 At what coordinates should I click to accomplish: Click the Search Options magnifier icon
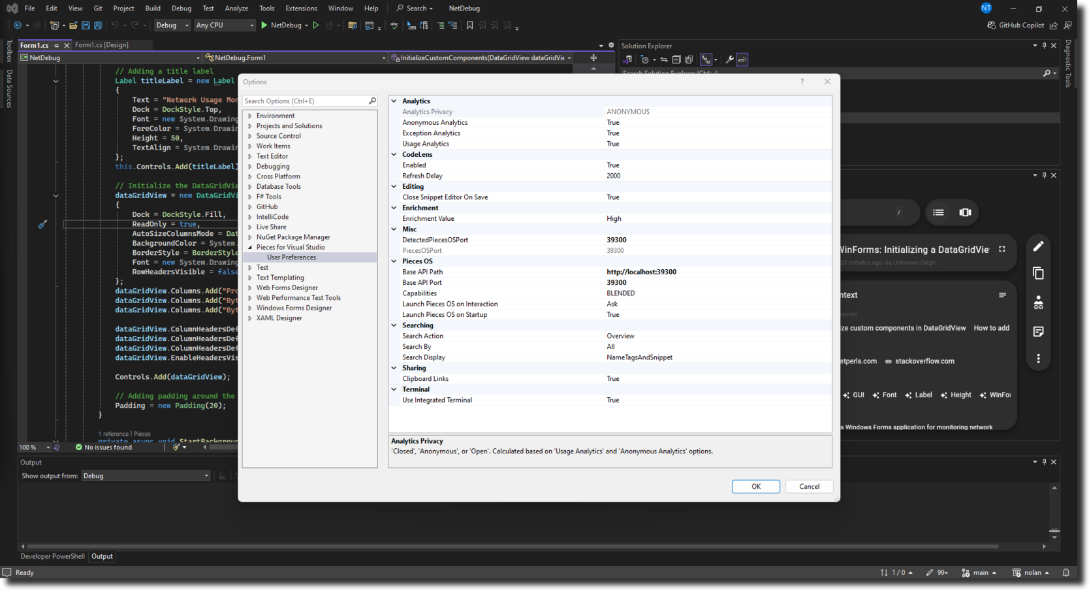pyautogui.click(x=372, y=101)
